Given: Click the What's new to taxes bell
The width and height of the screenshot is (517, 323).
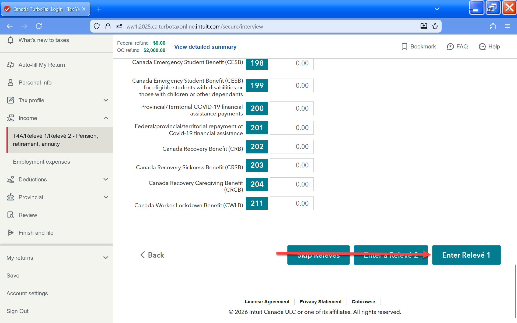Looking at the screenshot, I should [x=11, y=40].
